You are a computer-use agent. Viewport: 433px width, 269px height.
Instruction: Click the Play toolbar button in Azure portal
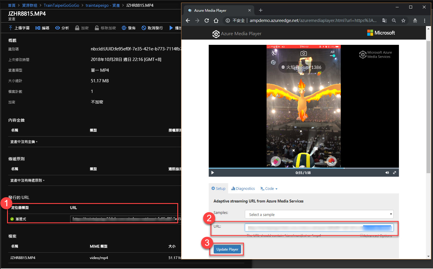pyautogui.click(x=175, y=28)
